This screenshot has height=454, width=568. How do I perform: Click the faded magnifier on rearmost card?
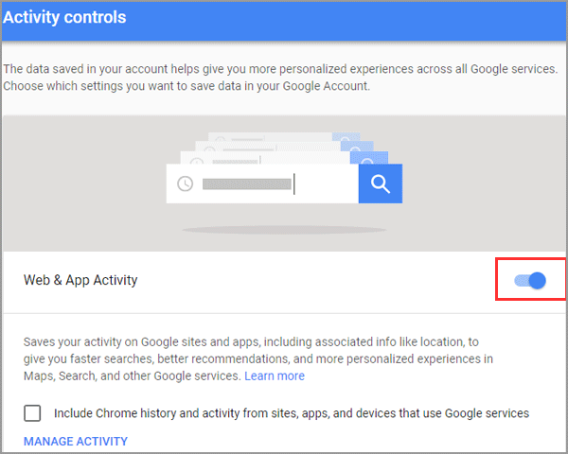tap(346, 137)
